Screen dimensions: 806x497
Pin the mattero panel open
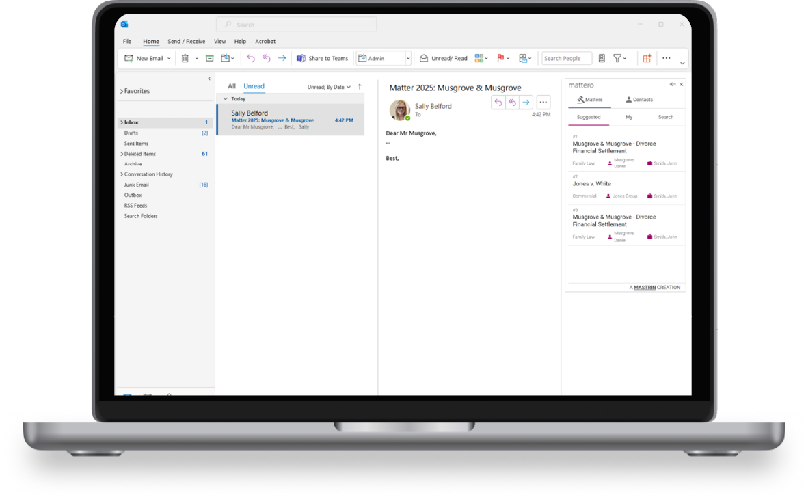tap(673, 84)
